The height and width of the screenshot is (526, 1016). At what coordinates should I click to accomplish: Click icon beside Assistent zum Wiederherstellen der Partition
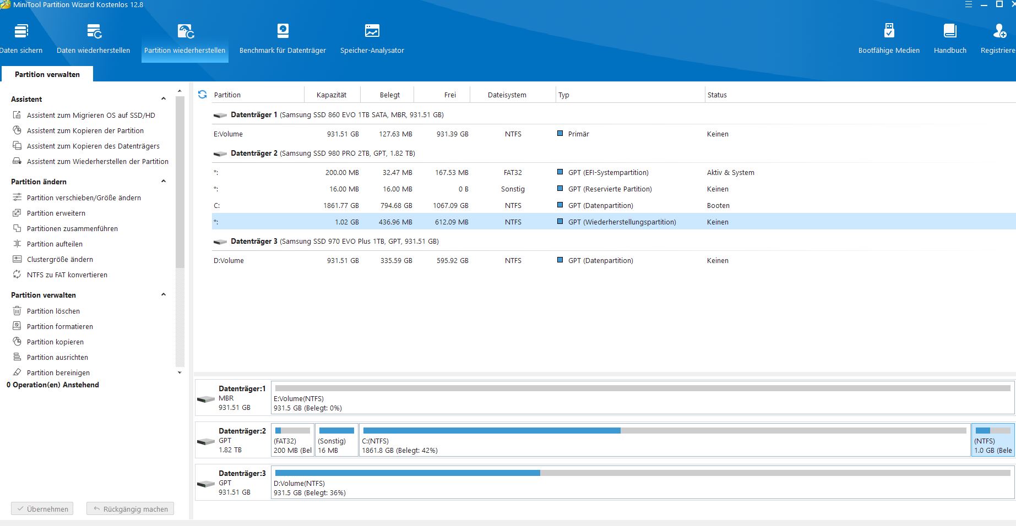[x=17, y=161]
